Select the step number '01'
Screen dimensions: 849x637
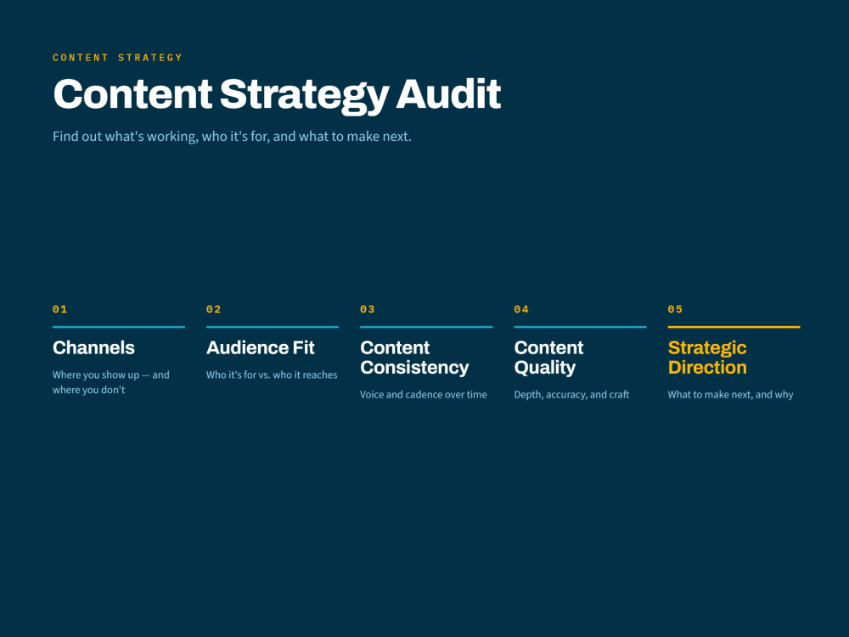coord(60,309)
